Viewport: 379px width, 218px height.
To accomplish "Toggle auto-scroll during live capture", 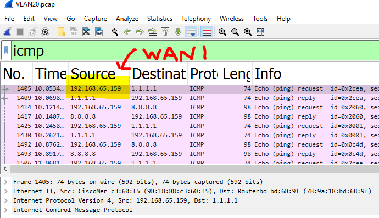I will coord(191,32).
